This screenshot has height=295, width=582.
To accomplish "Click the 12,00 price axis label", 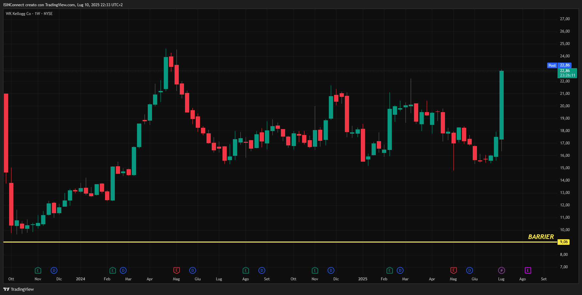I will 565,205.
